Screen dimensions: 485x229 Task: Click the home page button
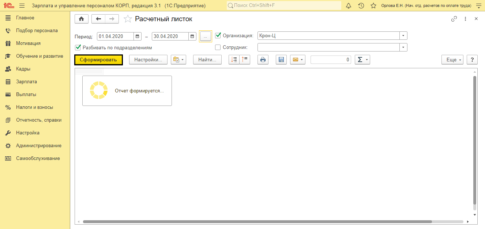coord(81,19)
